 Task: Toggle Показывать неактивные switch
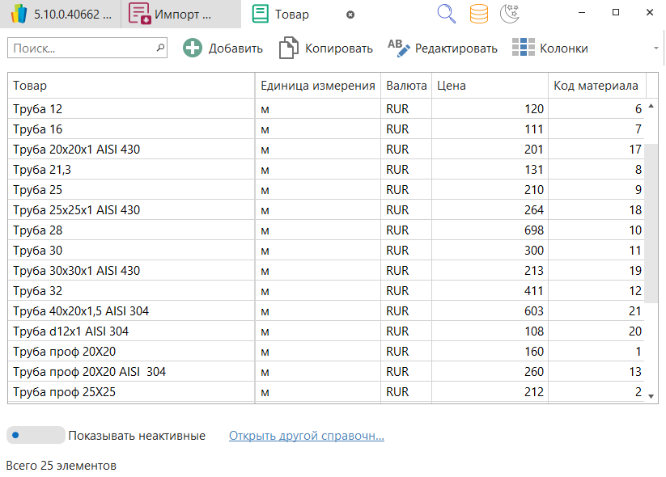point(36,436)
